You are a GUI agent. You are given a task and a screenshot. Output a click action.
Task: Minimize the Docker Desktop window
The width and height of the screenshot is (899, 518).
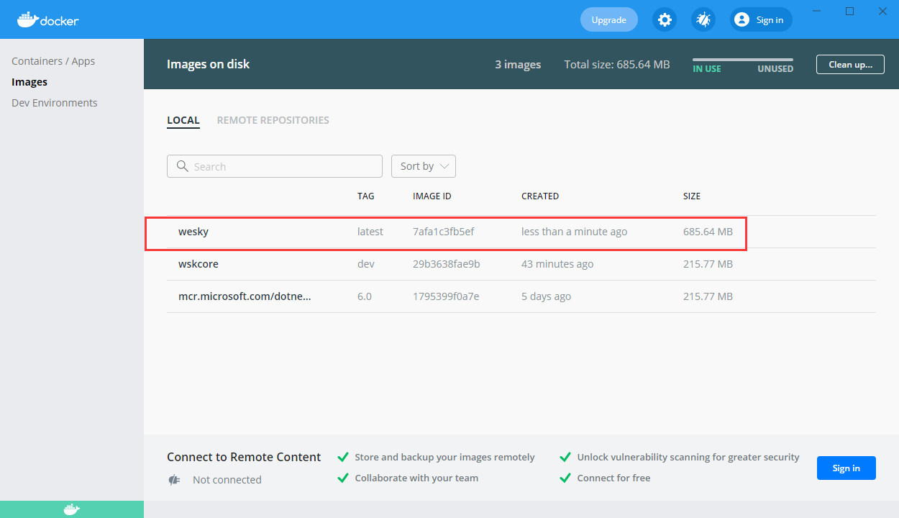pyautogui.click(x=818, y=12)
